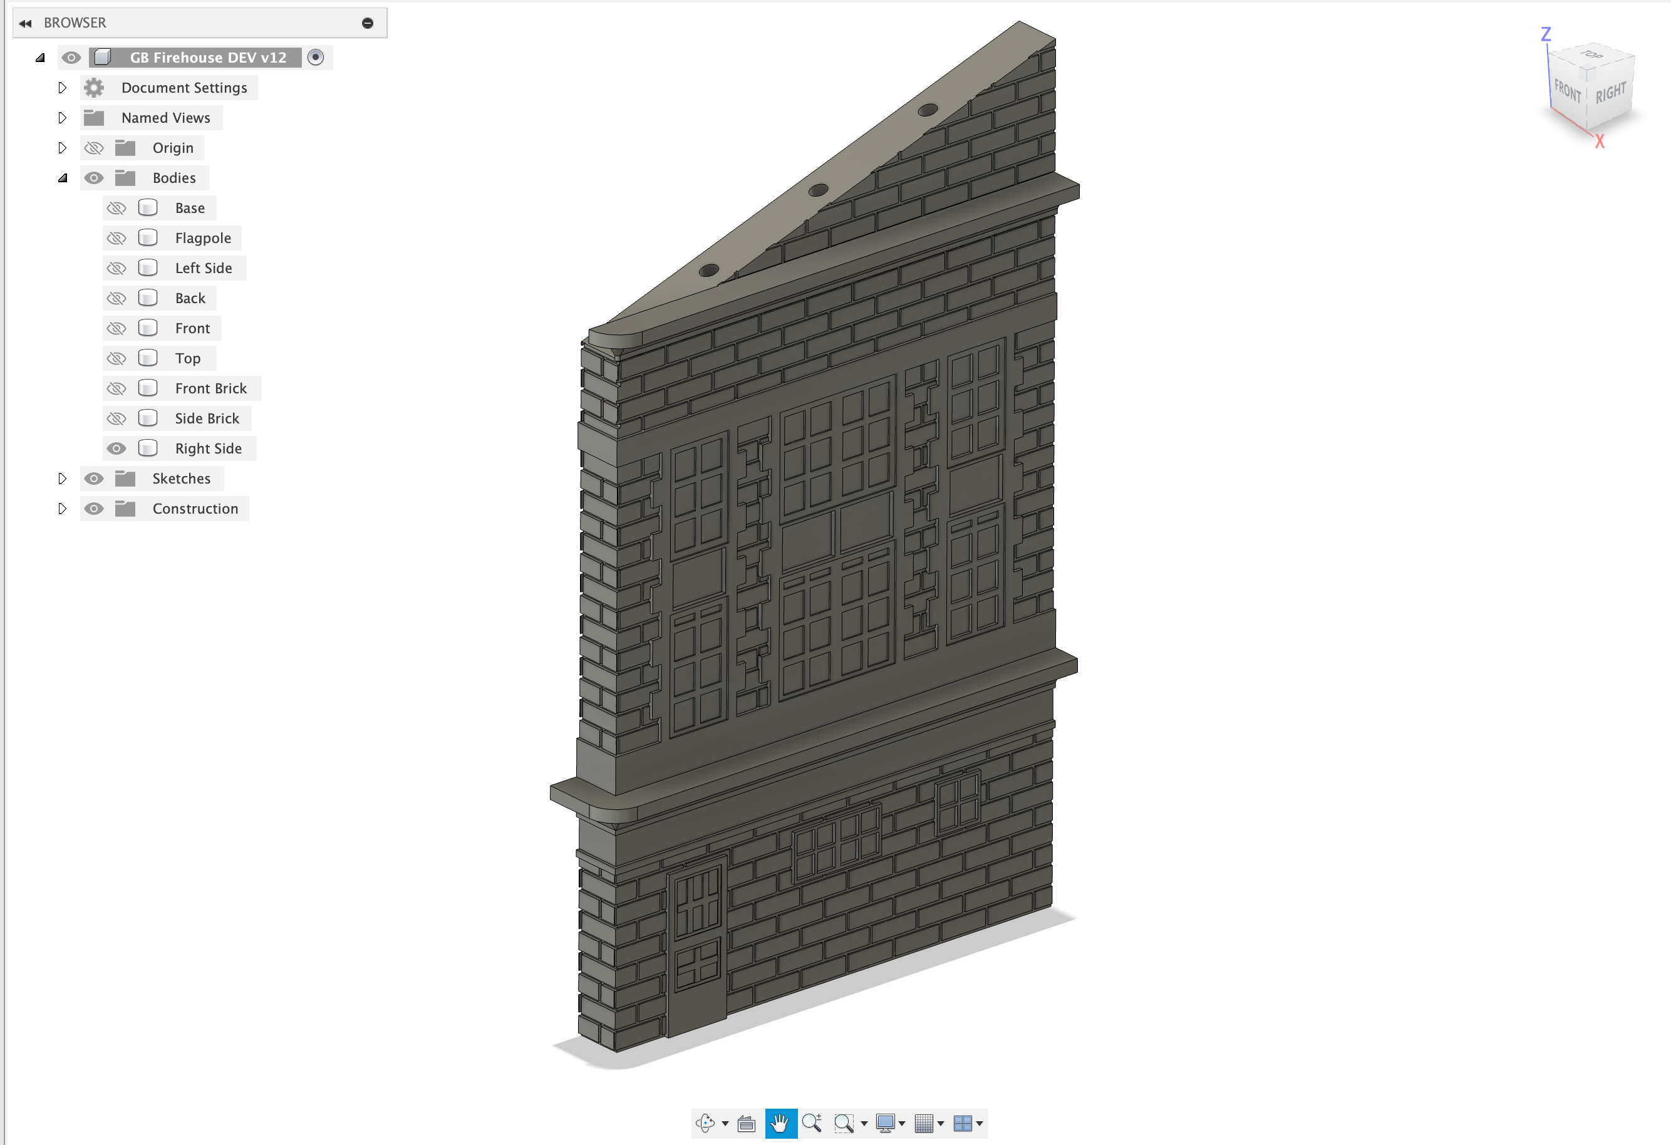This screenshot has width=1671, height=1145.
Task: Open Display Settings monitor icon
Action: [x=885, y=1122]
